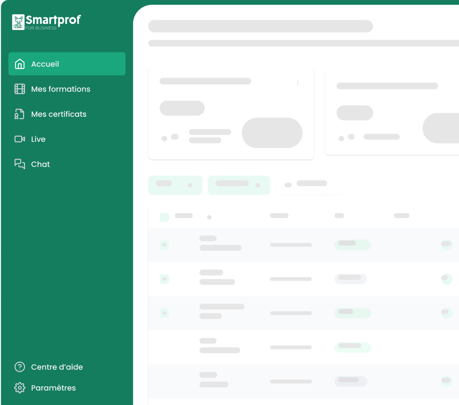Click the Centre d'aide question mark icon
This screenshot has width=459, height=405.
[20, 367]
